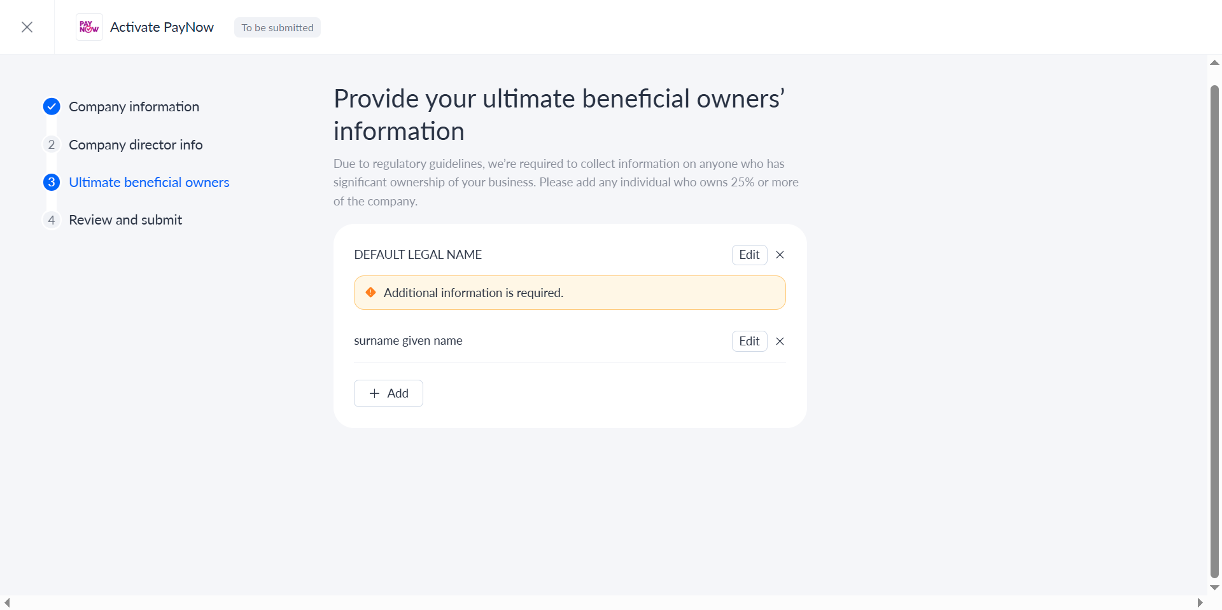The width and height of the screenshot is (1222, 610).
Task: Remove DEFAULT LEGAL NAME owner entry
Action: coord(780,255)
